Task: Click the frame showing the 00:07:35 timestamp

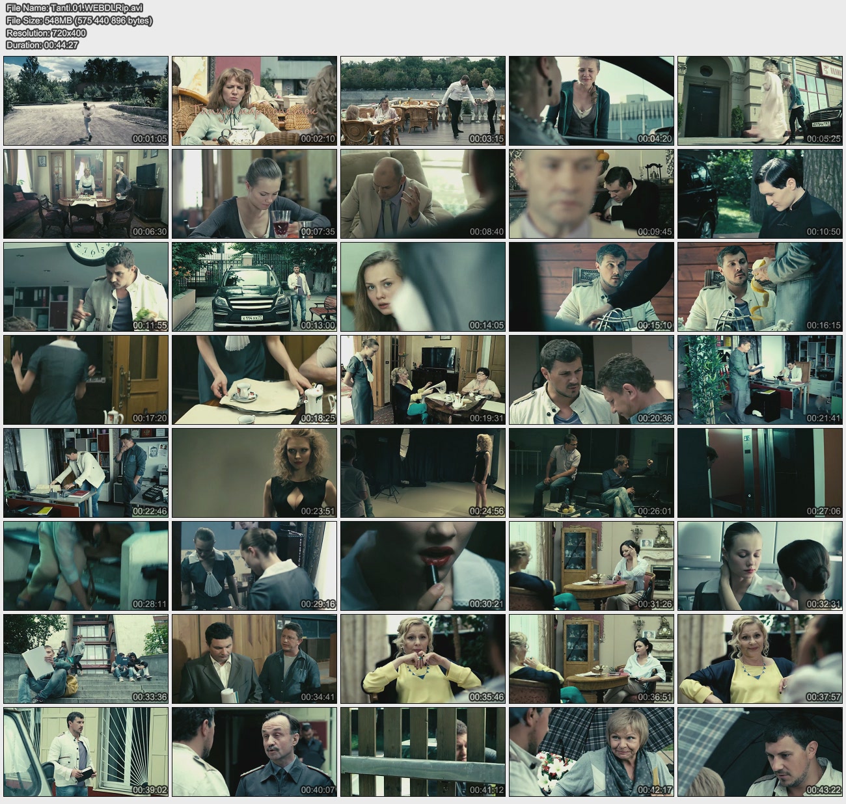Action: [x=254, y=194]
